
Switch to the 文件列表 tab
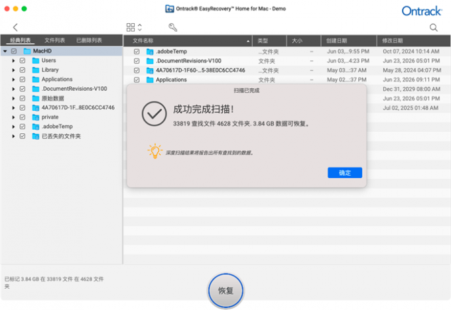point(54,40)
